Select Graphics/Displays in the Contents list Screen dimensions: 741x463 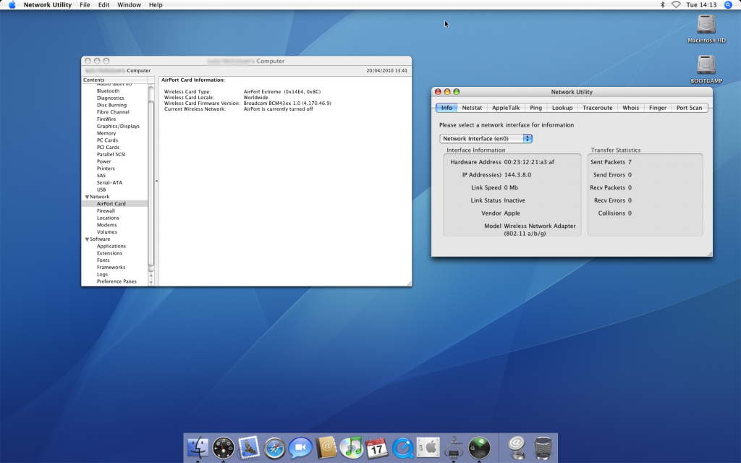pyautogui.click(x=118, y=127)
